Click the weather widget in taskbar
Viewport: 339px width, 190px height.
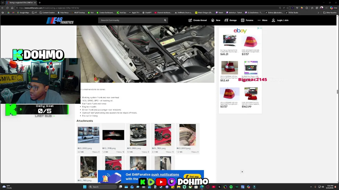[x=7, y=187]
